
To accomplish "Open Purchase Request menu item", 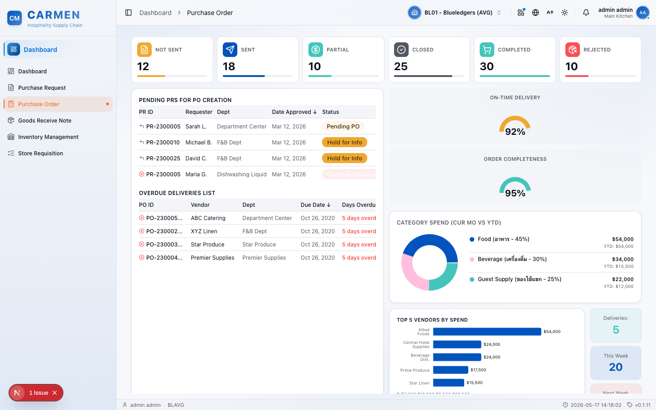I will pyautogui.click(x=58, y=87).
